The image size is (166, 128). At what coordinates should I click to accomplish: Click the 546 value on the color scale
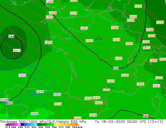click(48, 127)
